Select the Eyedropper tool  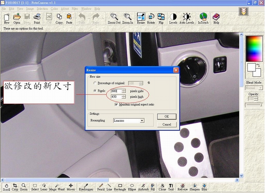86,187
